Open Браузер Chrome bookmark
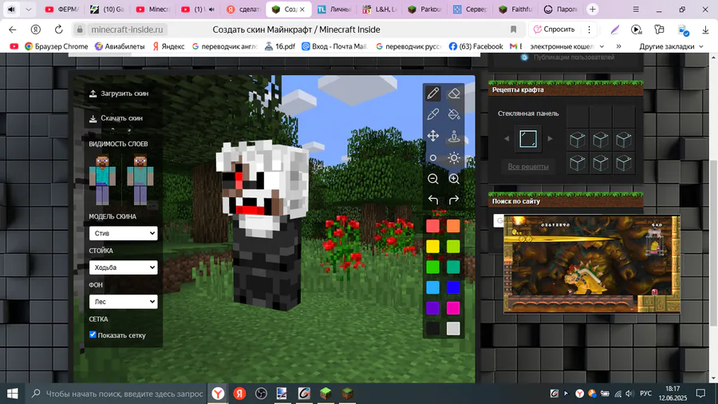This screenshot has height=404, width=718. coord(57,46)
